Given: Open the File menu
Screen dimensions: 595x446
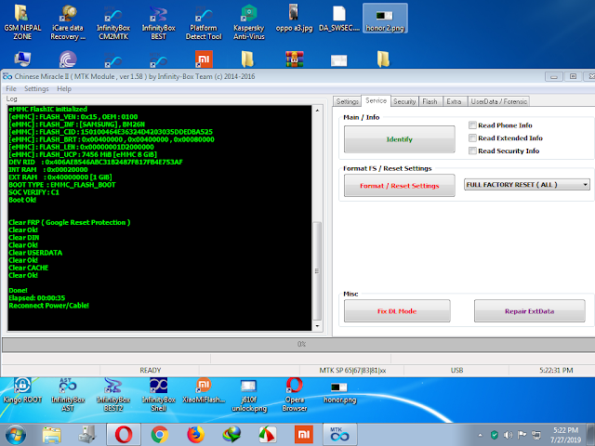Looking at the screenshot, I should 11,89.
